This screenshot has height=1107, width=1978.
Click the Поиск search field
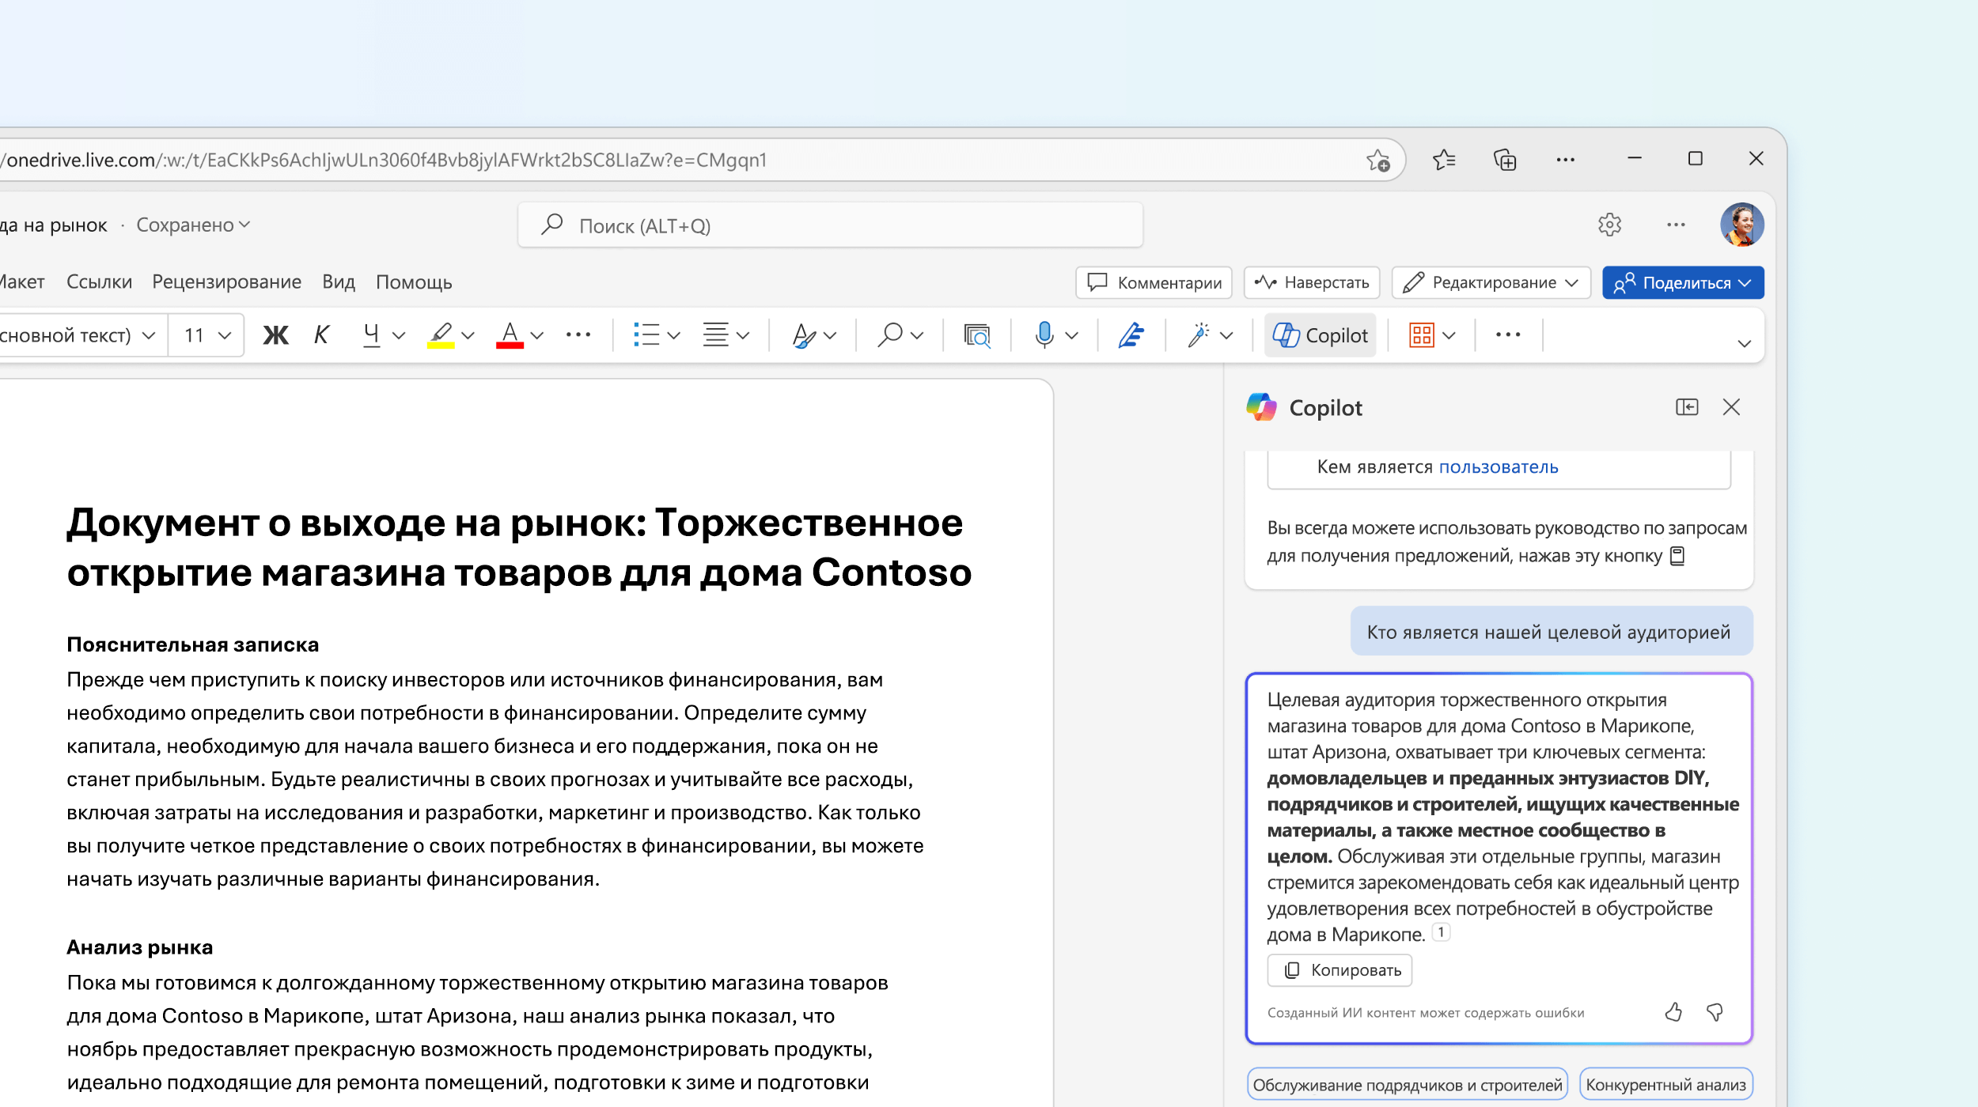[x=830, y=225]
